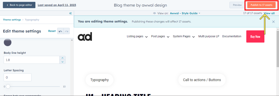
Task: Click the View all link
Action: 269,13
